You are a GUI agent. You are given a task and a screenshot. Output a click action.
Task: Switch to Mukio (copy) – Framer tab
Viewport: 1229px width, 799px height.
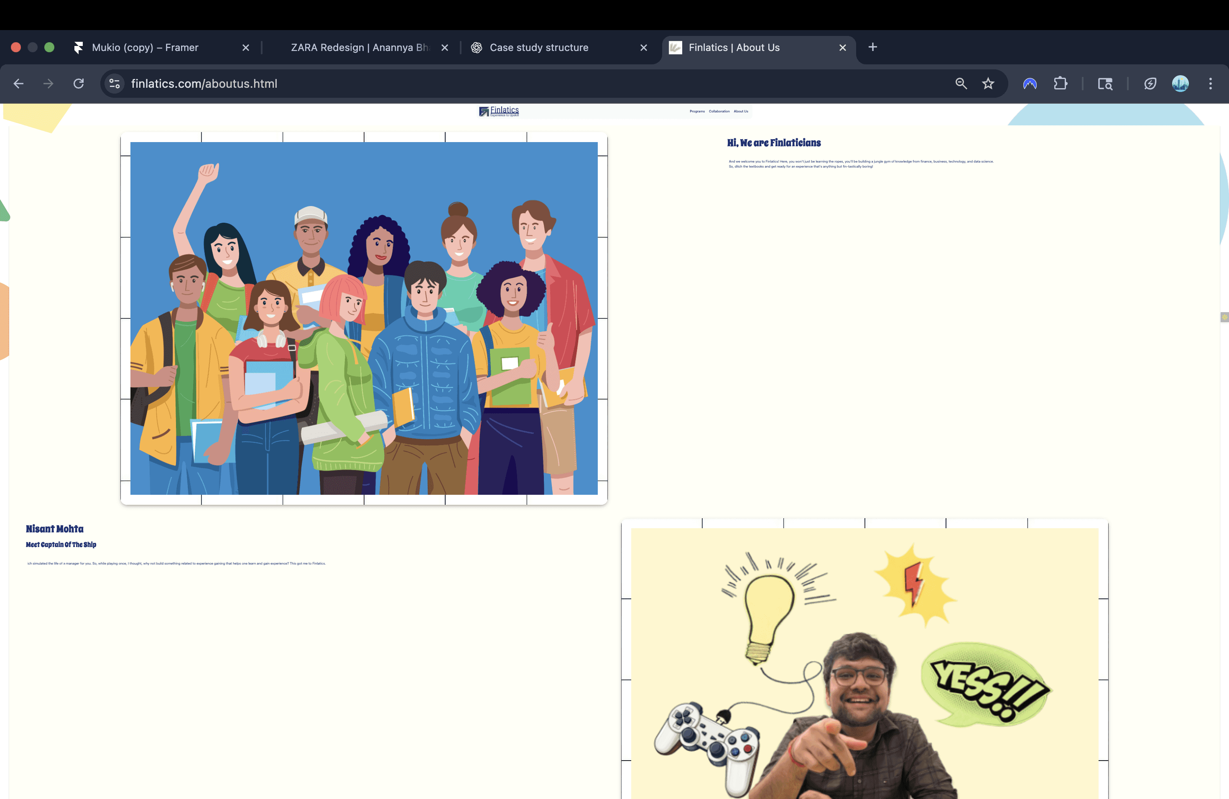(145, 48)
